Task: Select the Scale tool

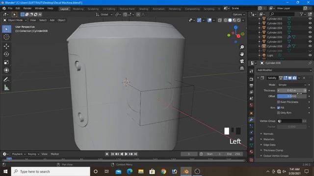Action: (6, 62)
